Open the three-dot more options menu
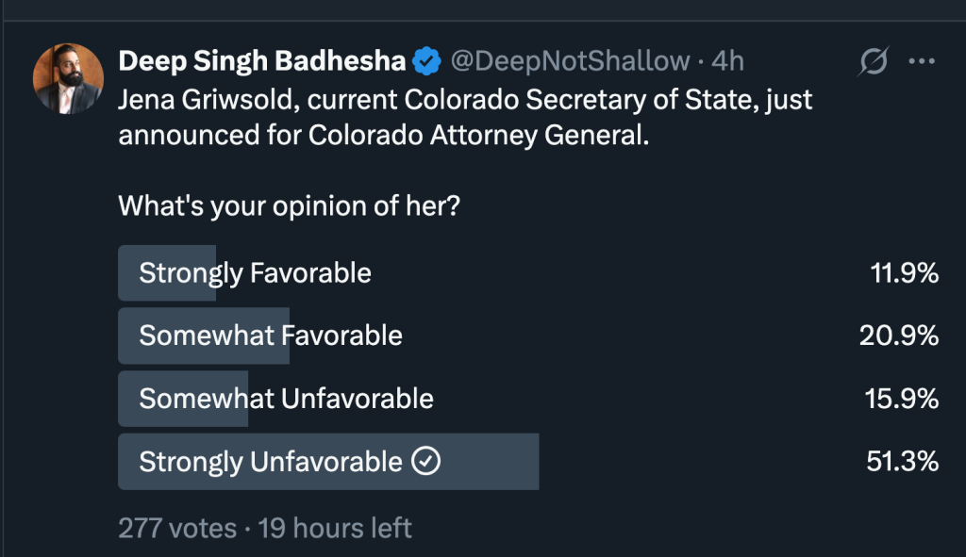 (921, 62)
